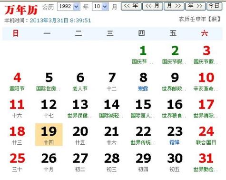226x180 pixels.
Task: Select October 15 date cell
Action: pos(143,109)
